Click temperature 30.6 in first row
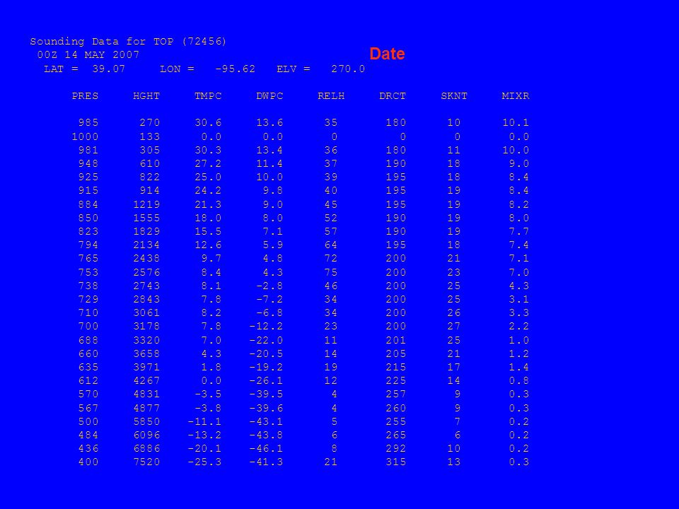 [208, 122]
